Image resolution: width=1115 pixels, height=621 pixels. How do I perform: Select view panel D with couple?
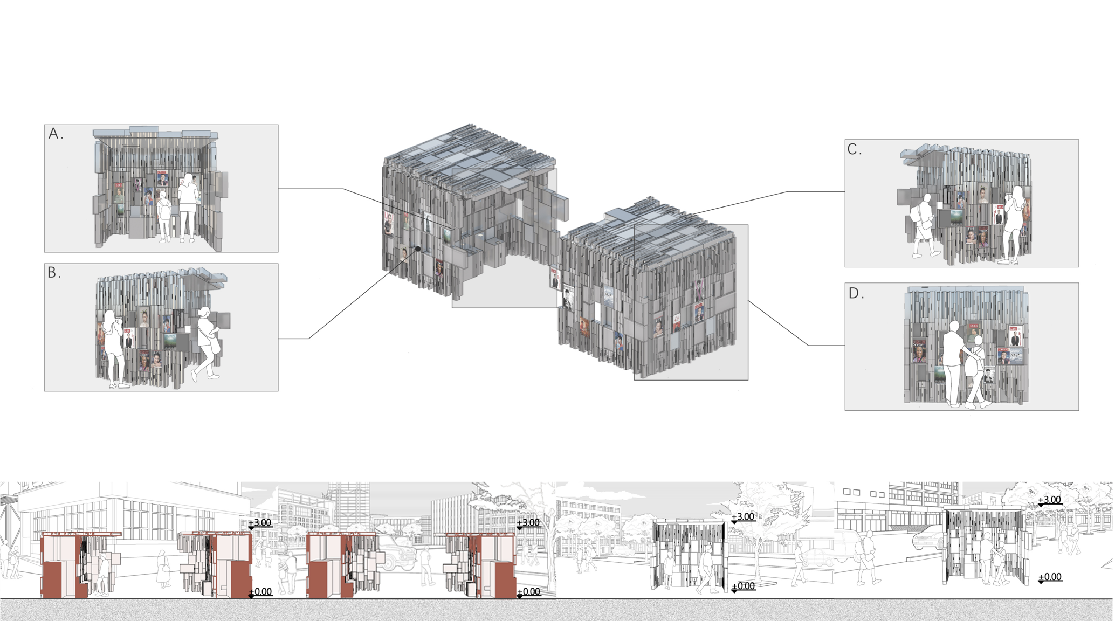961,347
